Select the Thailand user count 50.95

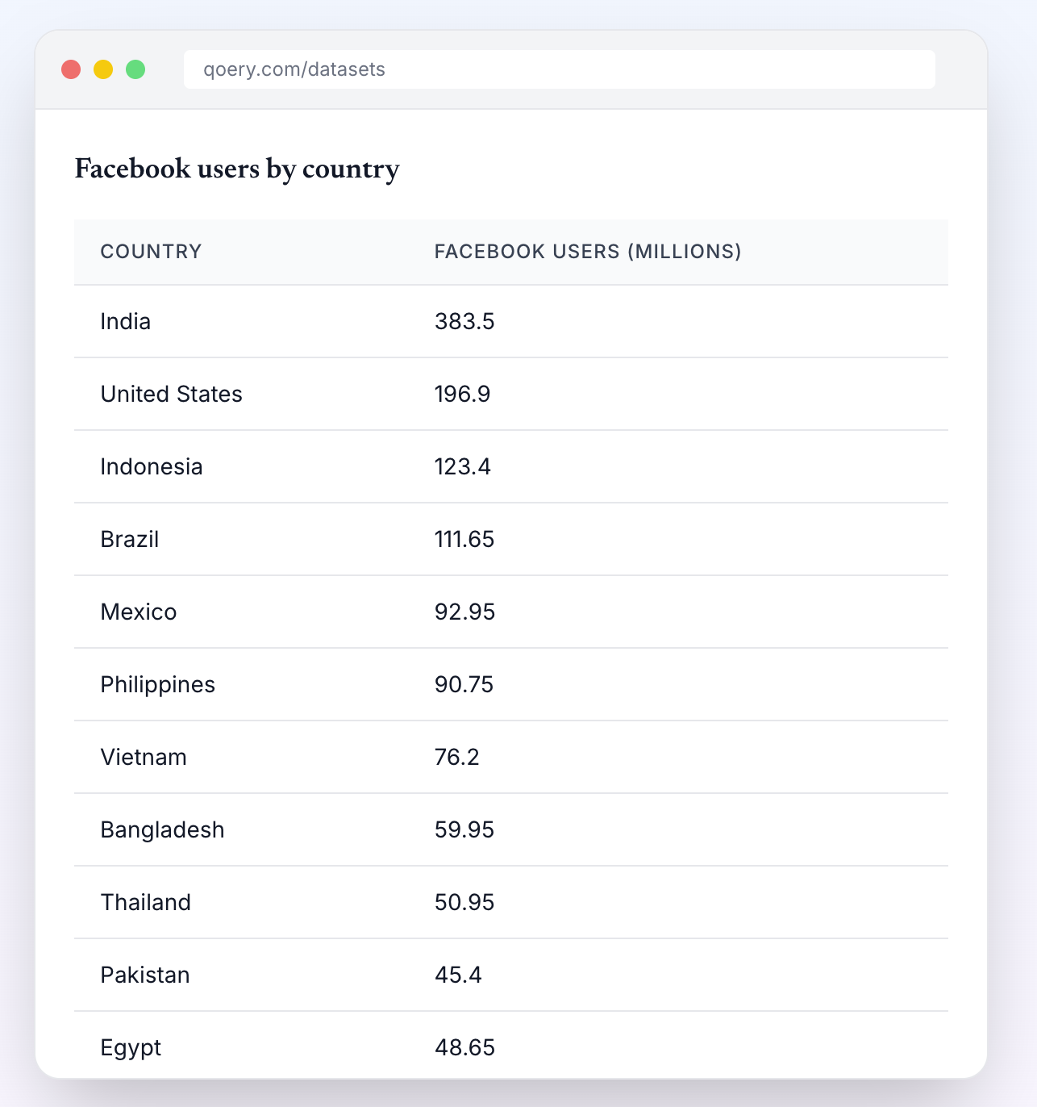(464, 902)
